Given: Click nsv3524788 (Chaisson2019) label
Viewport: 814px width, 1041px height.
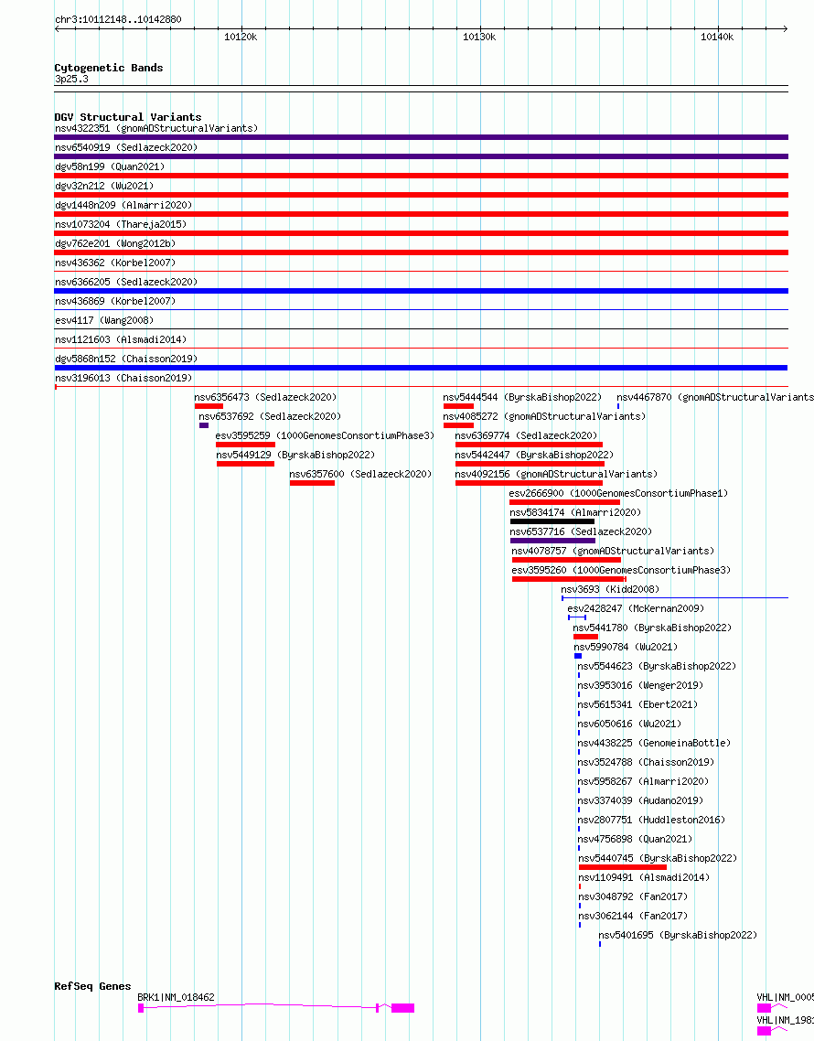Looking at the screenshot, I should (x=646, y=764).
